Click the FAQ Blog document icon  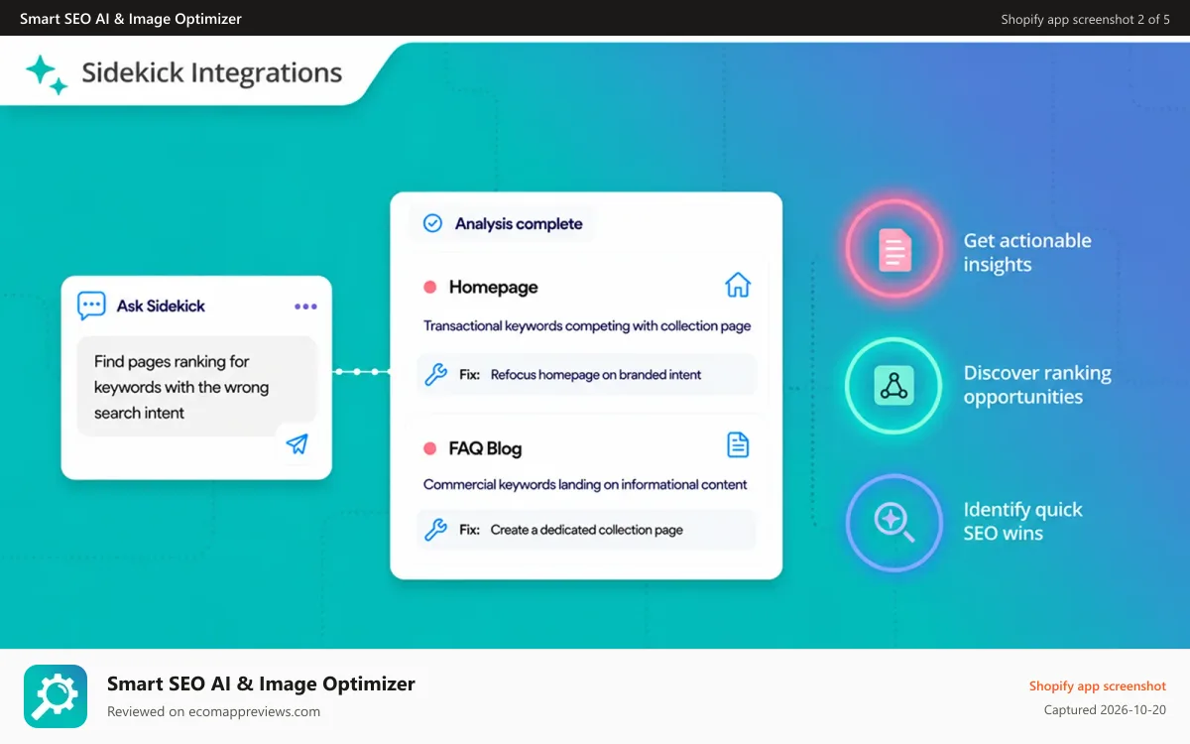[738, 444]
